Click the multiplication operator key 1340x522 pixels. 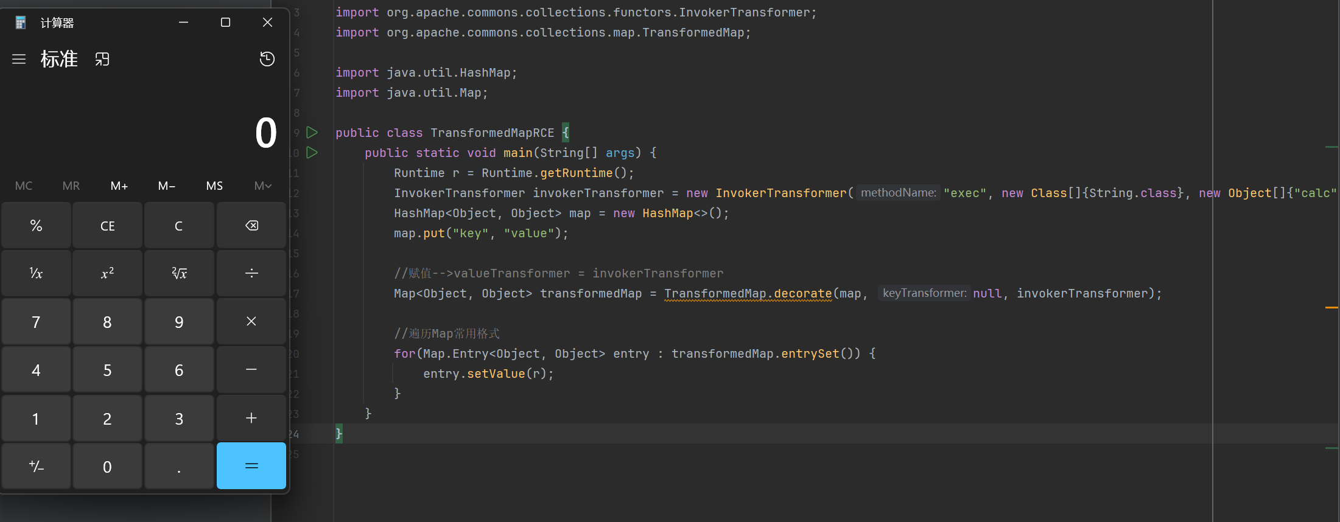pos(251,322)
